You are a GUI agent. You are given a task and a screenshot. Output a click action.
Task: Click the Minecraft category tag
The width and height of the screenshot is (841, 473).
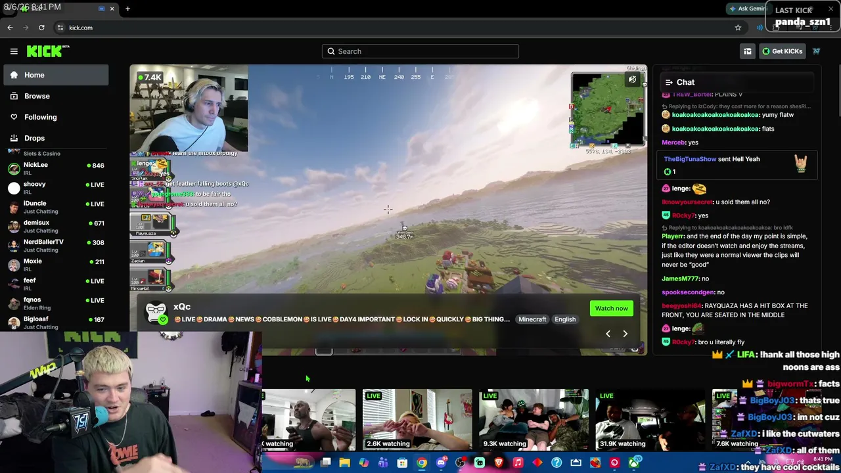pyautogui.click(x=532, y=319)
